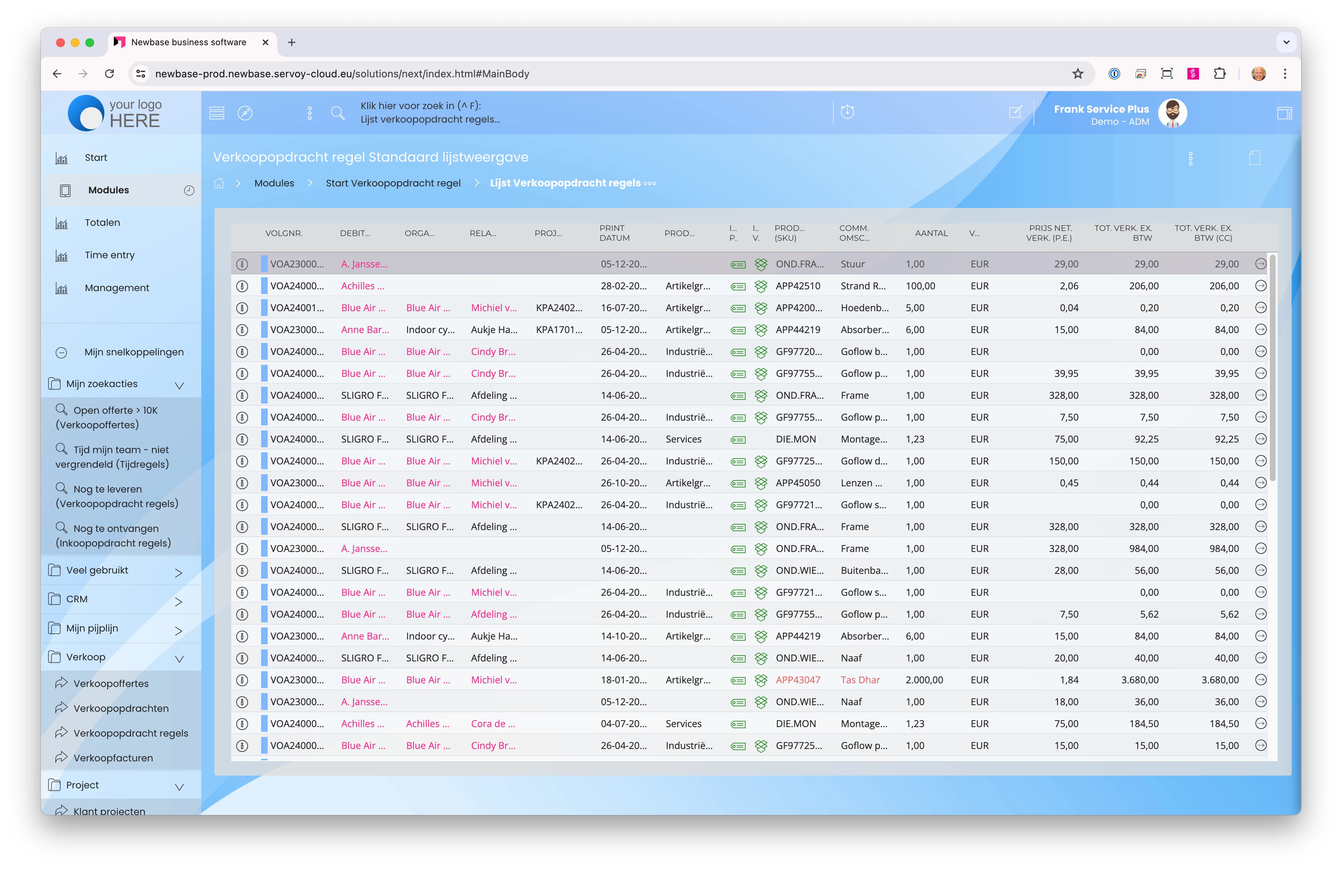
Task: Open the timer history icon in header
Action: coord(847,112)
